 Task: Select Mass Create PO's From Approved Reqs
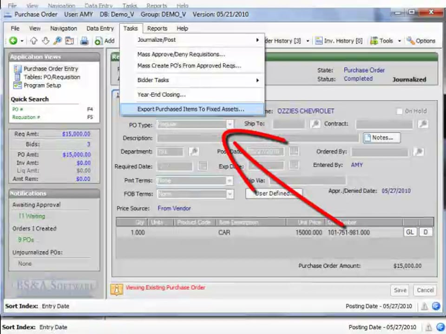192,65
